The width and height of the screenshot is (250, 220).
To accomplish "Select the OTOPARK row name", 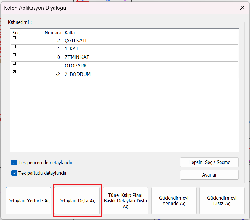I will tap(76, 66).
